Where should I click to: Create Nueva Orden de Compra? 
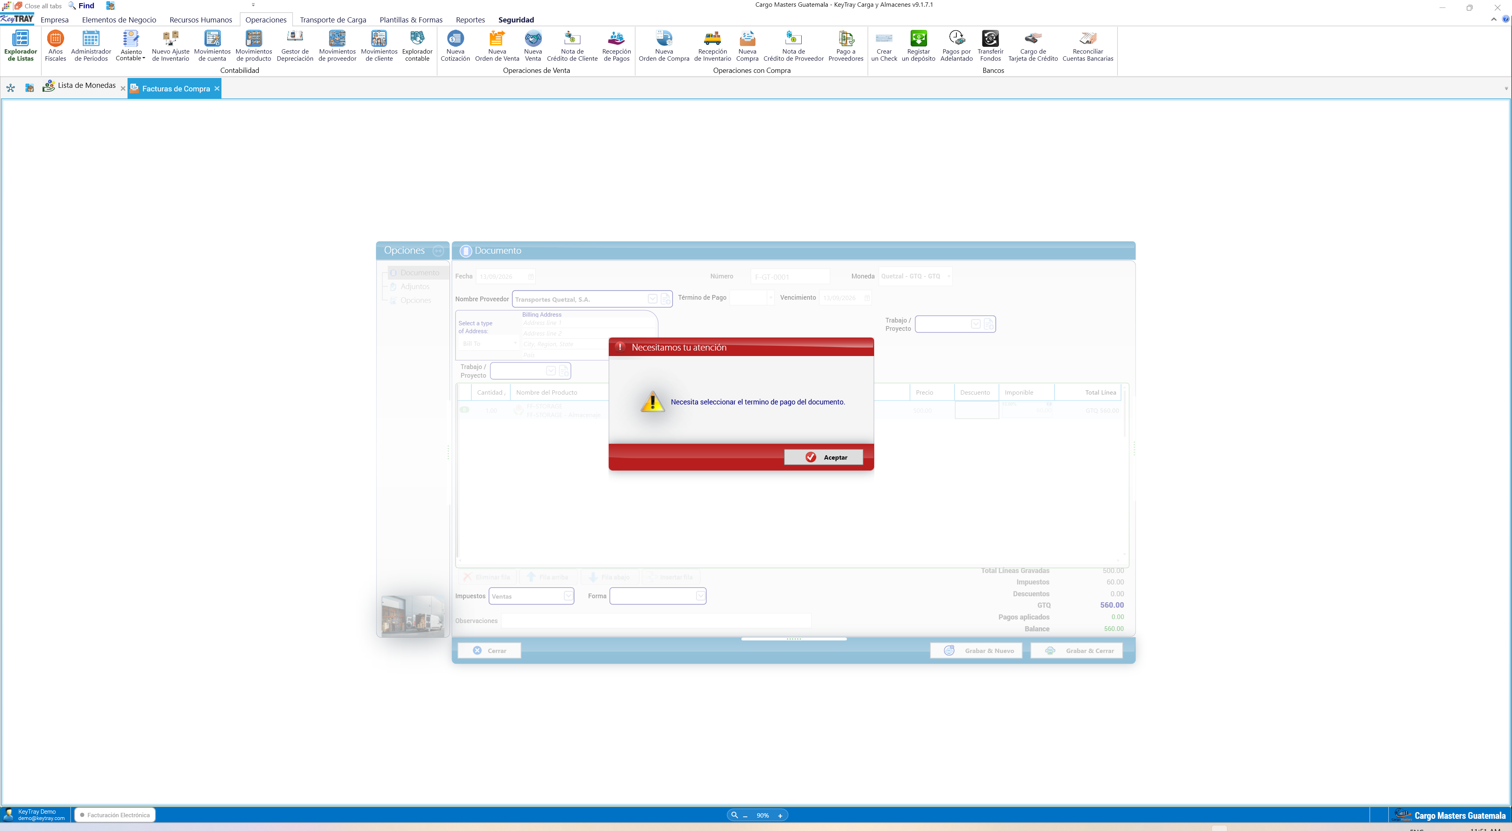tap(664, 46)
